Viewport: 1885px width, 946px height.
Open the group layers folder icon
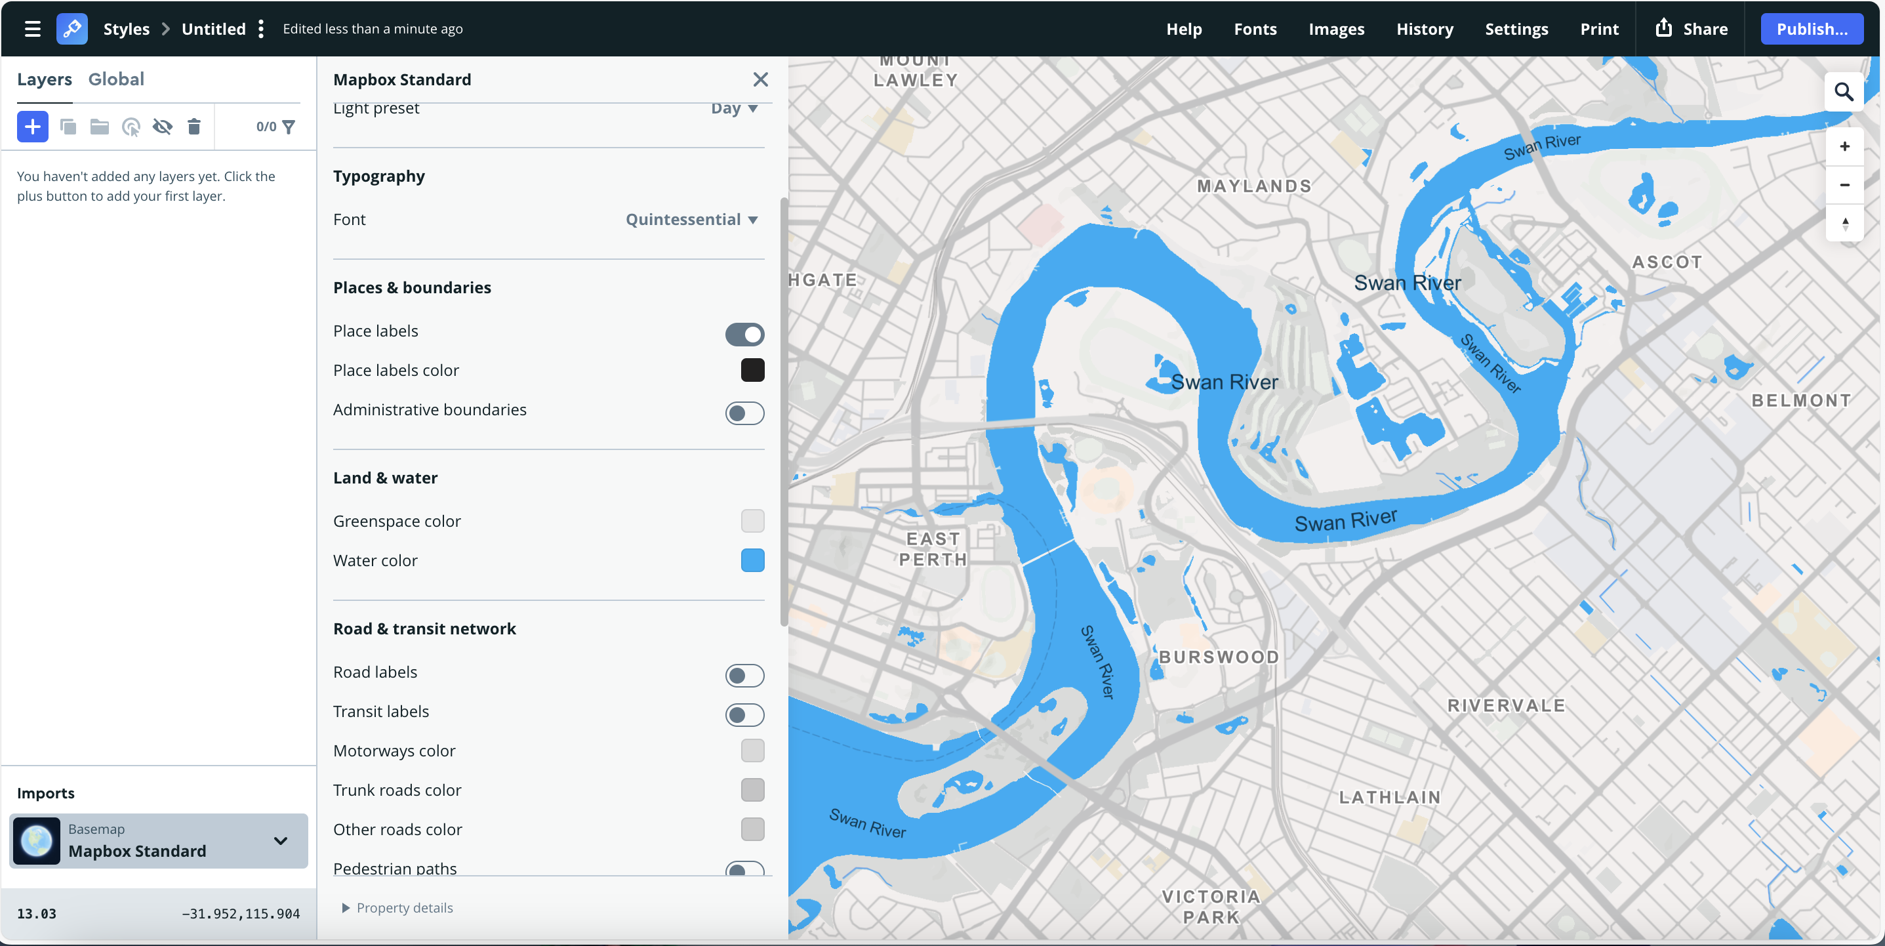pyautogui.click(x=100, y=126)
